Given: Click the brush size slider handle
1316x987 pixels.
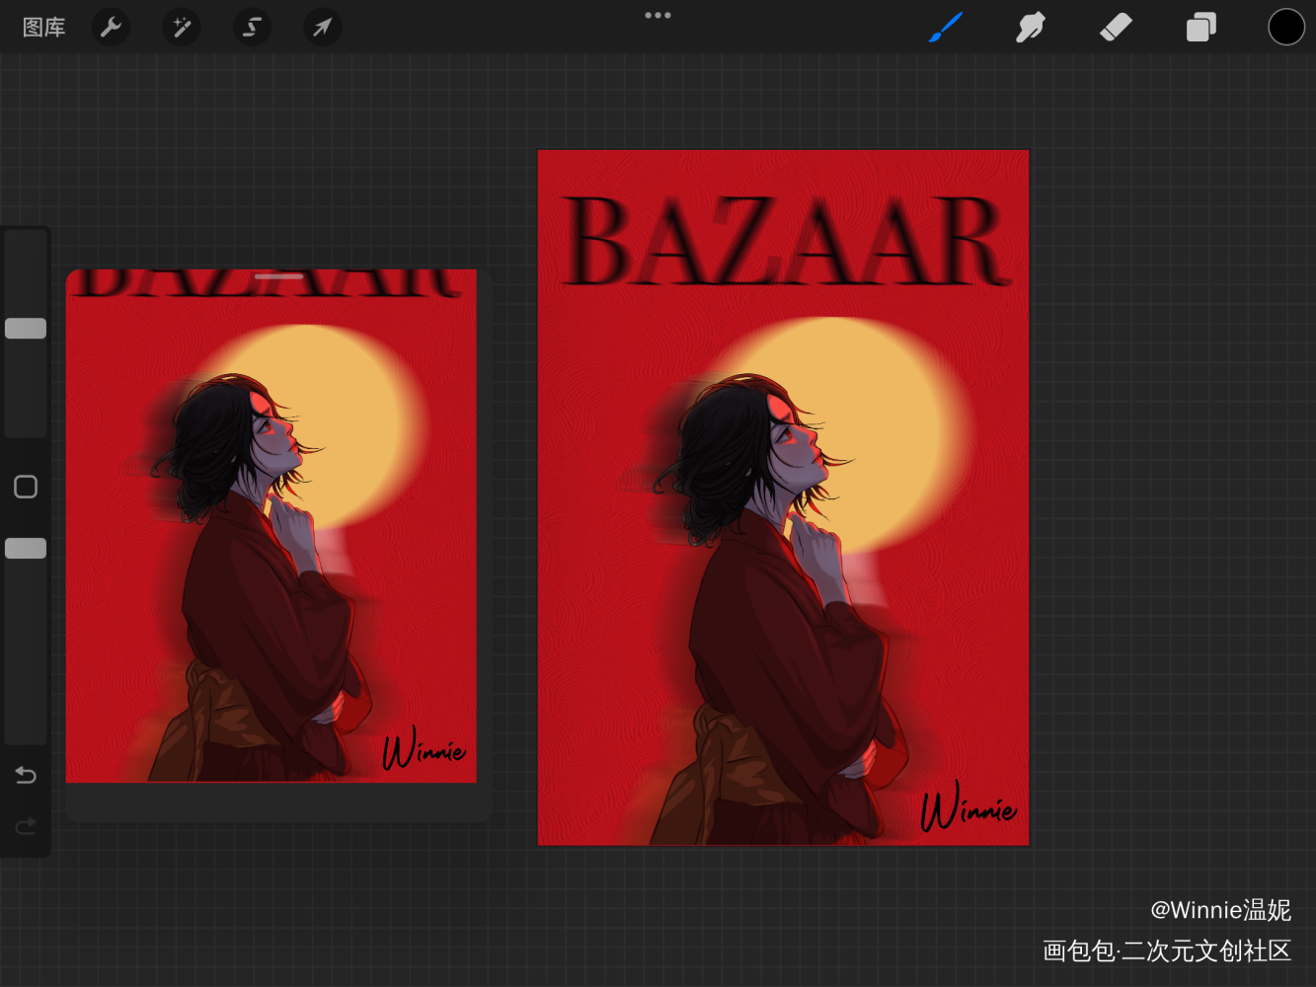Looking at the screenshot, I should (x=26, y=329).
